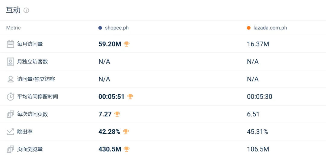Click the portrait icon for 月独立访客数
This screenshot has height=157, width=326.
point(10,62)
